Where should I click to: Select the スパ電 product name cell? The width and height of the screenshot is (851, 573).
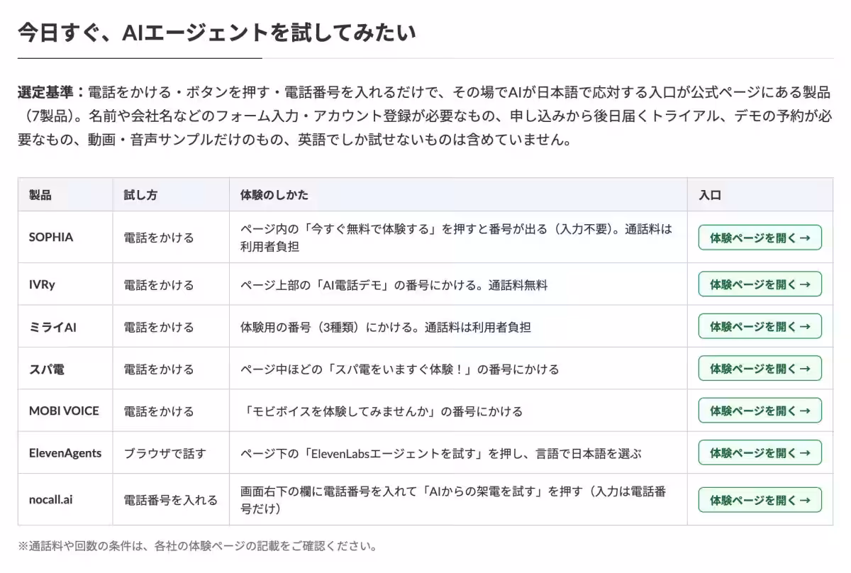tap(65, 369)
